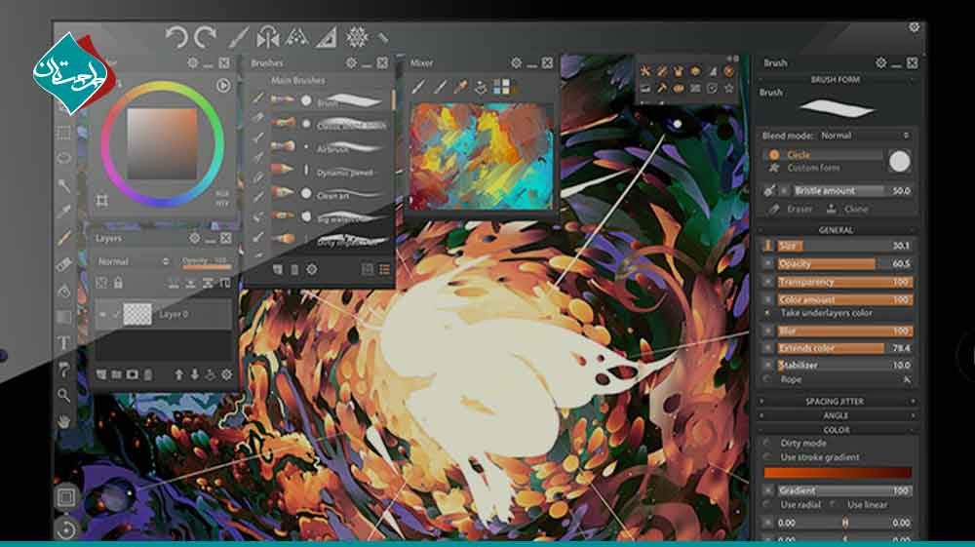
Task: Click the color grid swatches icon in Mixer
Action: [501, 87]
